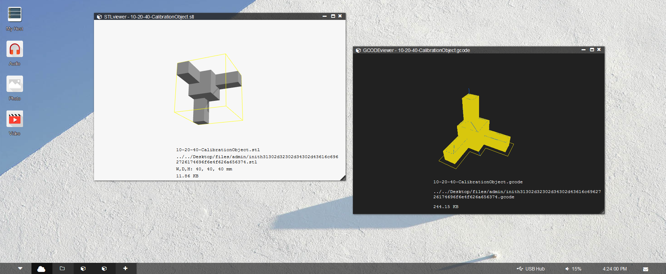Select the leftmost cube button in the taskbar
Image resolution: width=666 pixels, height=274 pixels.
tap(83, 268)
